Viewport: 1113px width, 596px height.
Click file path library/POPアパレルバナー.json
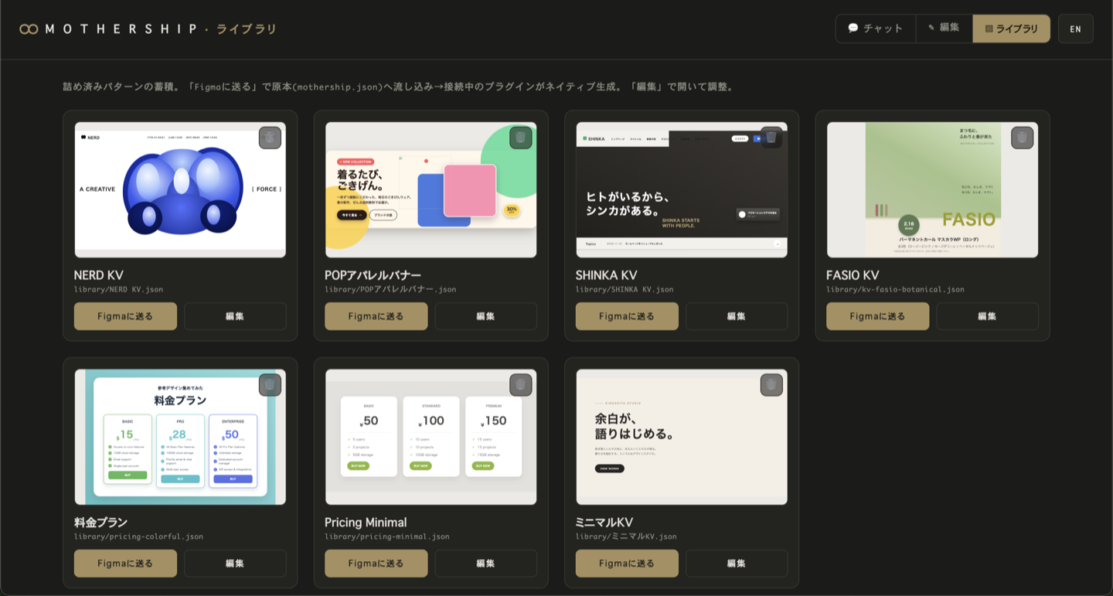pos(390,290)
